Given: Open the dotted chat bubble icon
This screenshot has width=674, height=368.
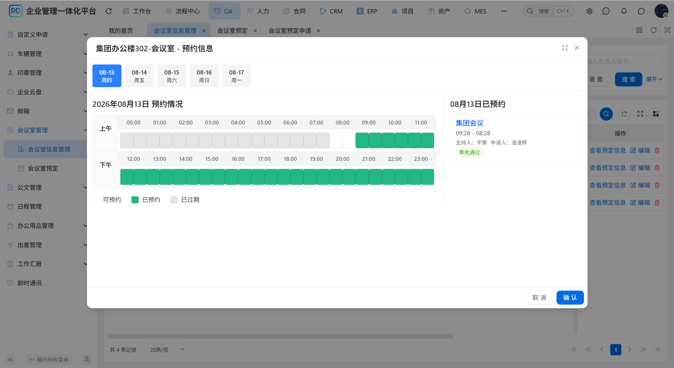Looking at the screenshot, I should [x=606, y=11].
